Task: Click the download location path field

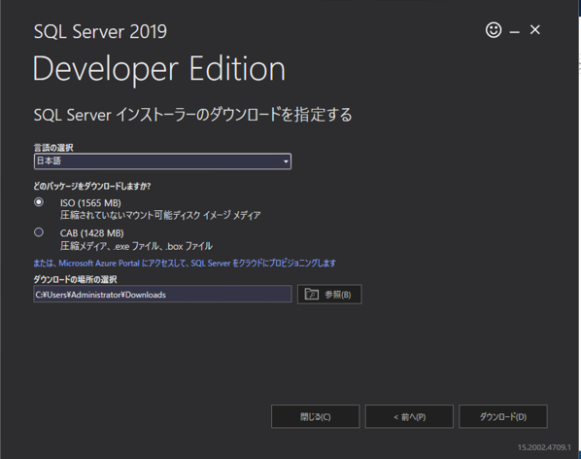Action: coord(162,295)
